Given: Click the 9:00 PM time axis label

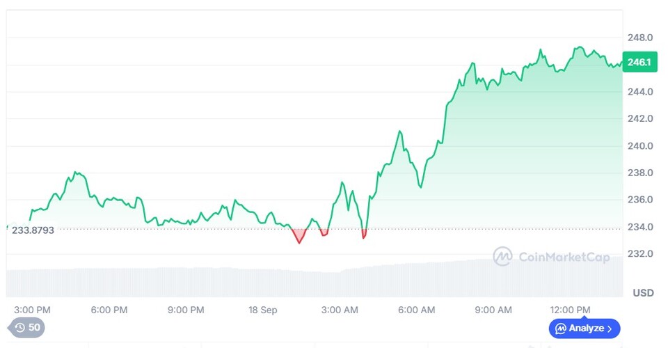Looking at the screenshot, I should click(186, 310).
